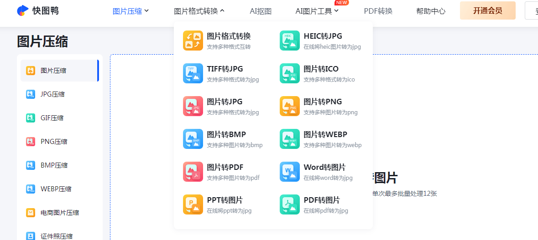The width and height of the screenshot is (538, 240).
Task: Click the 图片转BMP blue icon
Action: [x=193, y=139]
